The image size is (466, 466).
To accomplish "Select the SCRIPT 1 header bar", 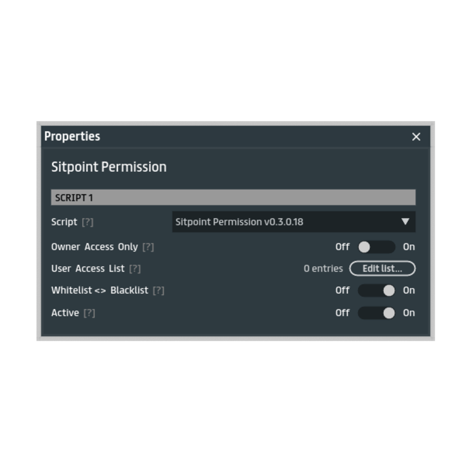I will point(234,197).
